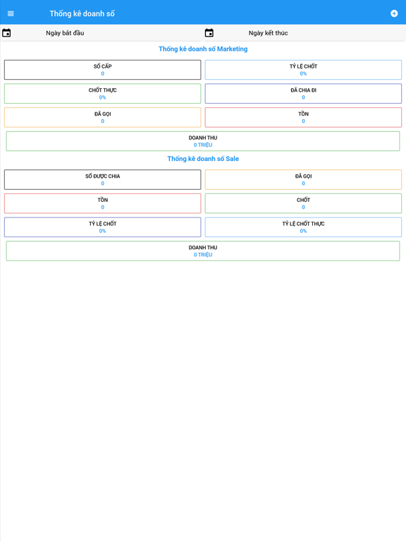Click the Thống kê doanh số Marketing heading
The image size is (406, 542).
pos(203,49)
